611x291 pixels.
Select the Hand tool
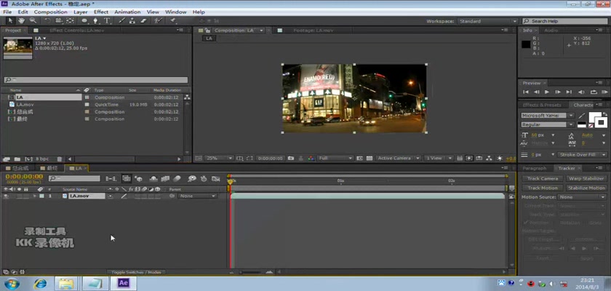coord(21,20)
